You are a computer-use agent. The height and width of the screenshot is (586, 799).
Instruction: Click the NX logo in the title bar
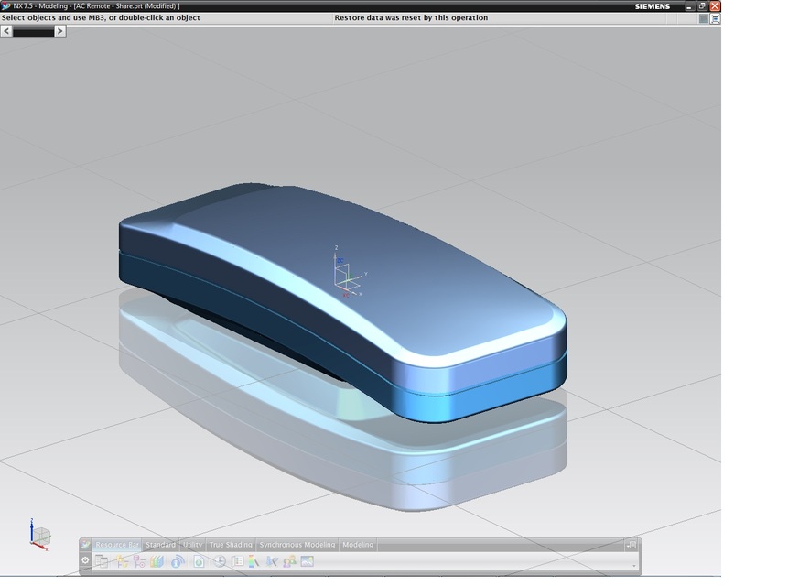click(5, 5)
